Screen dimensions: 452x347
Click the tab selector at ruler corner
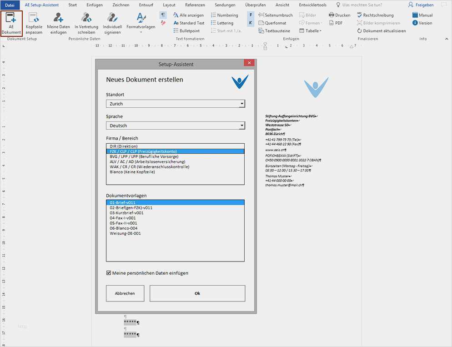click(4, 45)
